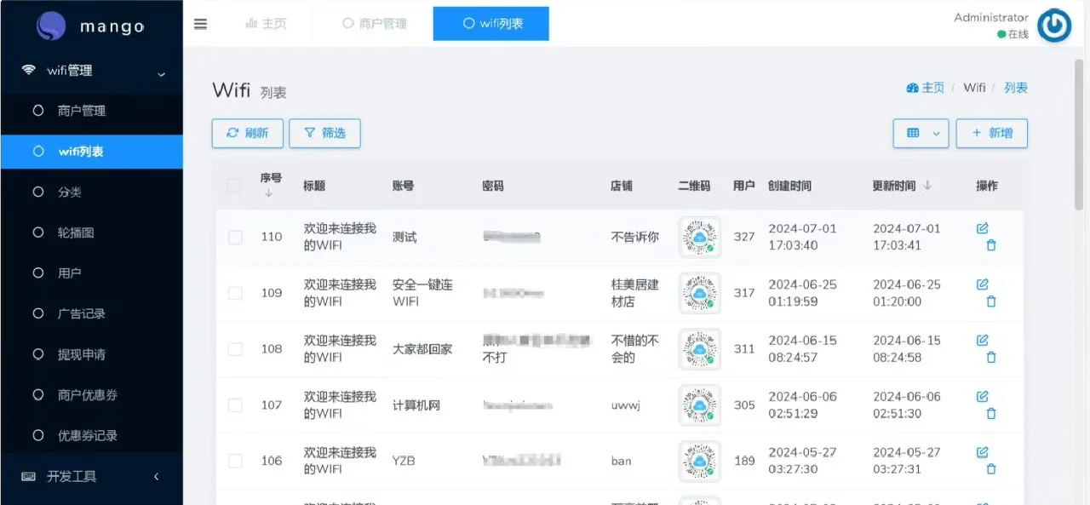The image size is (1090, 505).
Task: Open the table column view dropdown
Action: 921,133
